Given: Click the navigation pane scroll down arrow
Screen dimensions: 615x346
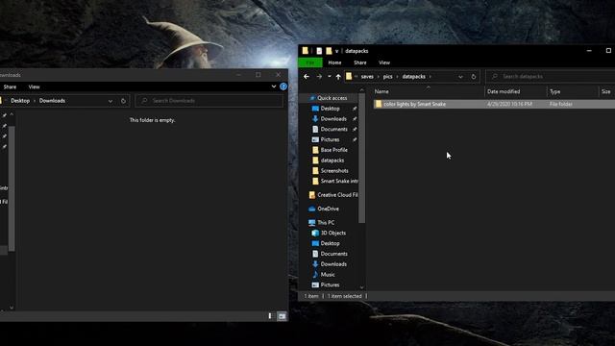Looking at the screenshot, I should pyautogui.click(x=361, y=287).
